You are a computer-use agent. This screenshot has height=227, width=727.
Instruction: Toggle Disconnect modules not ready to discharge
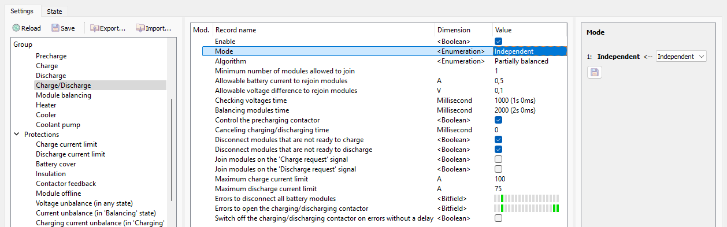tap(498, 150)
